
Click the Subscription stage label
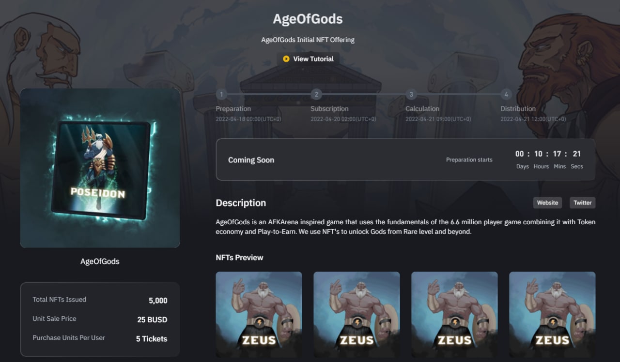click(329, 109)
